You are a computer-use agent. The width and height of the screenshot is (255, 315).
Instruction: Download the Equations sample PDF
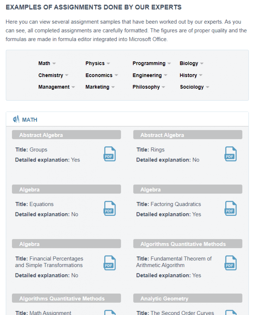109,208
